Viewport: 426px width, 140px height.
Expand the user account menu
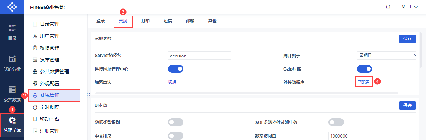[x=410, y=7]
